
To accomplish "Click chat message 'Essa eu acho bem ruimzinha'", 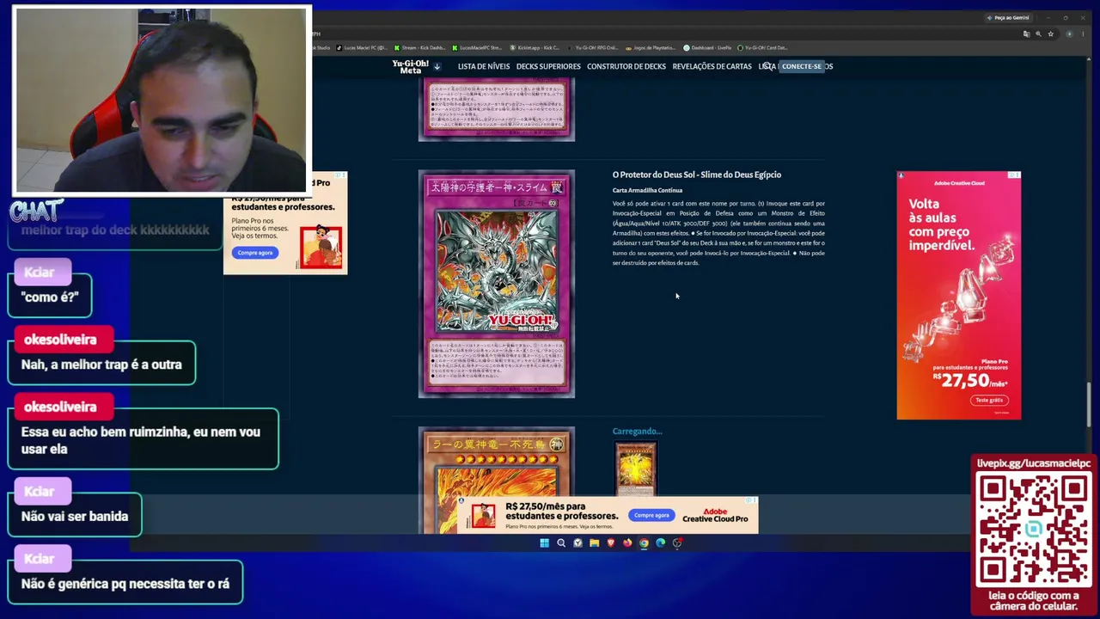I will (143, 439).
